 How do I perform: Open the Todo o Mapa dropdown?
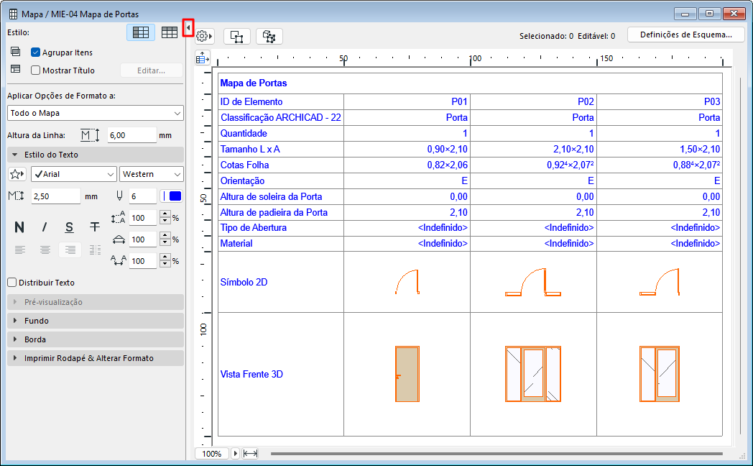(96, 113)
